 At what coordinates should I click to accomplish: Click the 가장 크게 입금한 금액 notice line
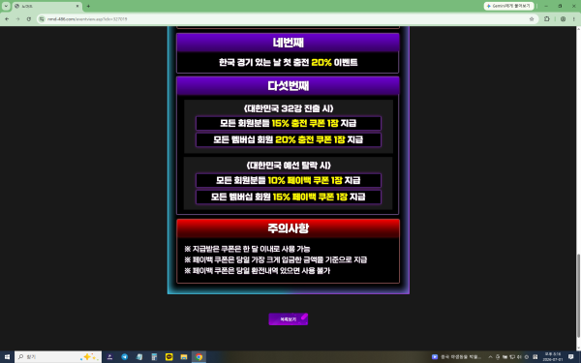(276, 259)
